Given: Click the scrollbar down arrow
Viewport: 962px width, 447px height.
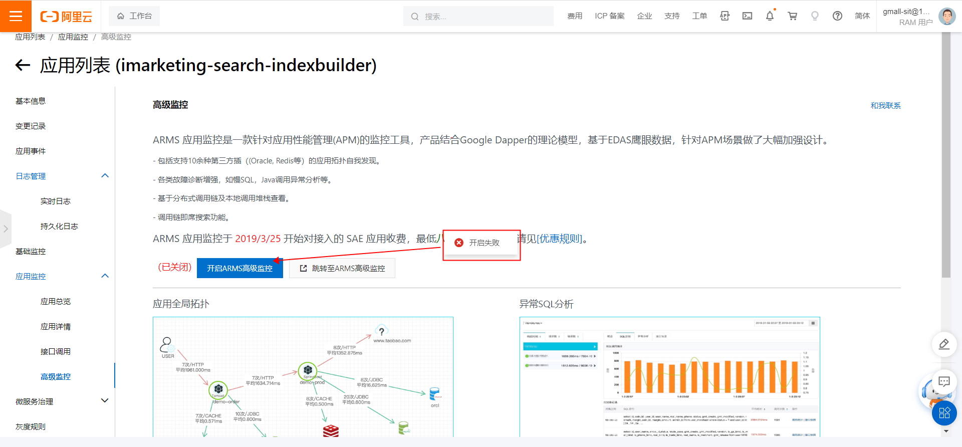Looking at the screenshot, I should 946,431.
